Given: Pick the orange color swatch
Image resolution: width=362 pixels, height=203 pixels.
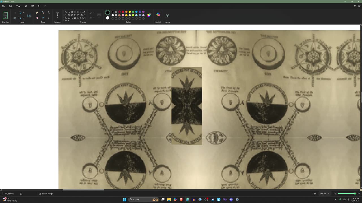Looking at the screenshot, I should [x=126, y=12].
